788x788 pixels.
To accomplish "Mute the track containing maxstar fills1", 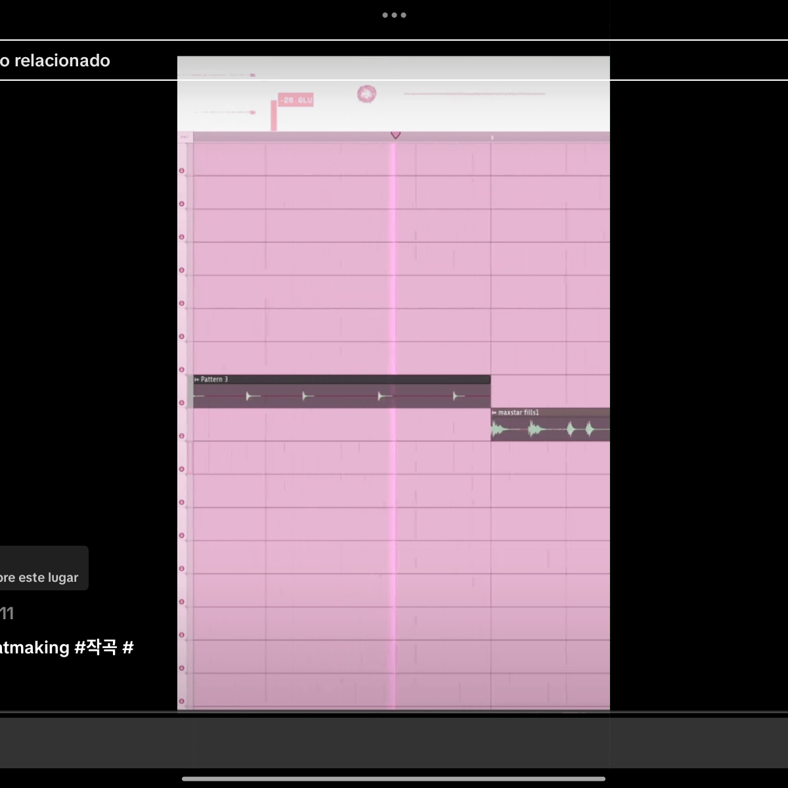I will 182,435.
